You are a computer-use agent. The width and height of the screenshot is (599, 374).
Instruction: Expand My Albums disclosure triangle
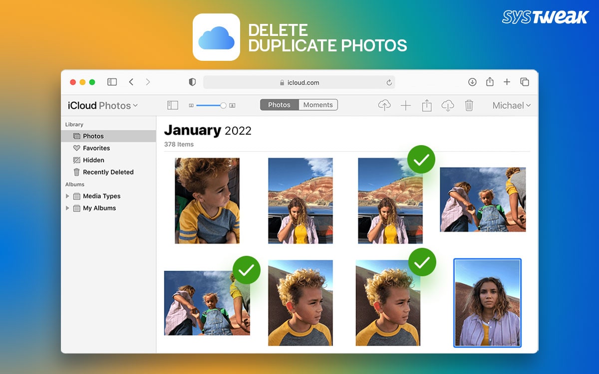[x=68, y=208]
